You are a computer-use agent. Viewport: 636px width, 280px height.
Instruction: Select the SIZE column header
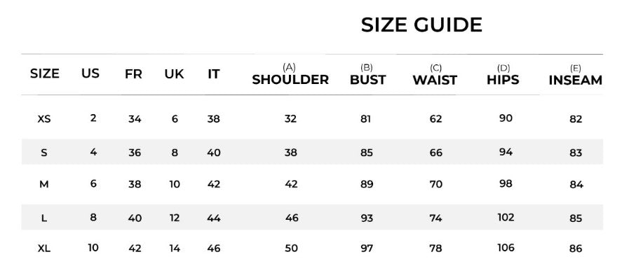pyautogui.click(x=45, y=73)
